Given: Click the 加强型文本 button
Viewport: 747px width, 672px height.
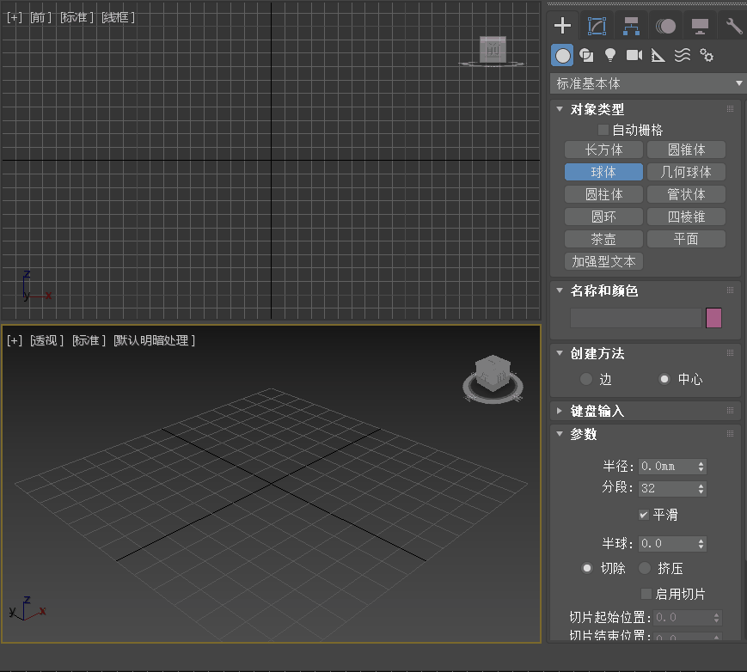Looking at the screenshot, I should 603,261.
